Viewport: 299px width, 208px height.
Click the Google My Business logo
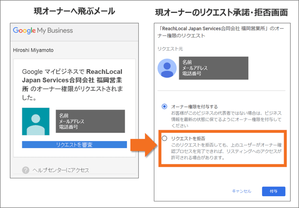tap(43, 31)
